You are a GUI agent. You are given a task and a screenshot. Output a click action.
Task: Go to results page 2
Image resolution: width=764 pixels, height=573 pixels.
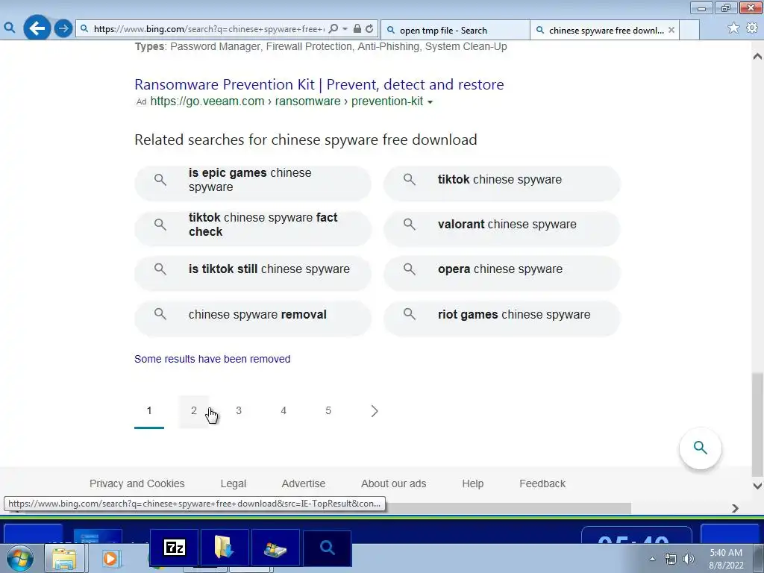click(194, 411)
